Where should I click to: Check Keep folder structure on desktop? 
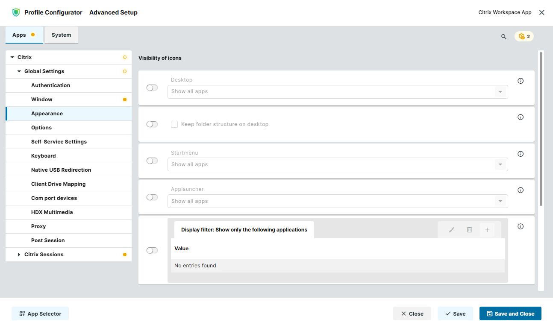click(174, 124)
